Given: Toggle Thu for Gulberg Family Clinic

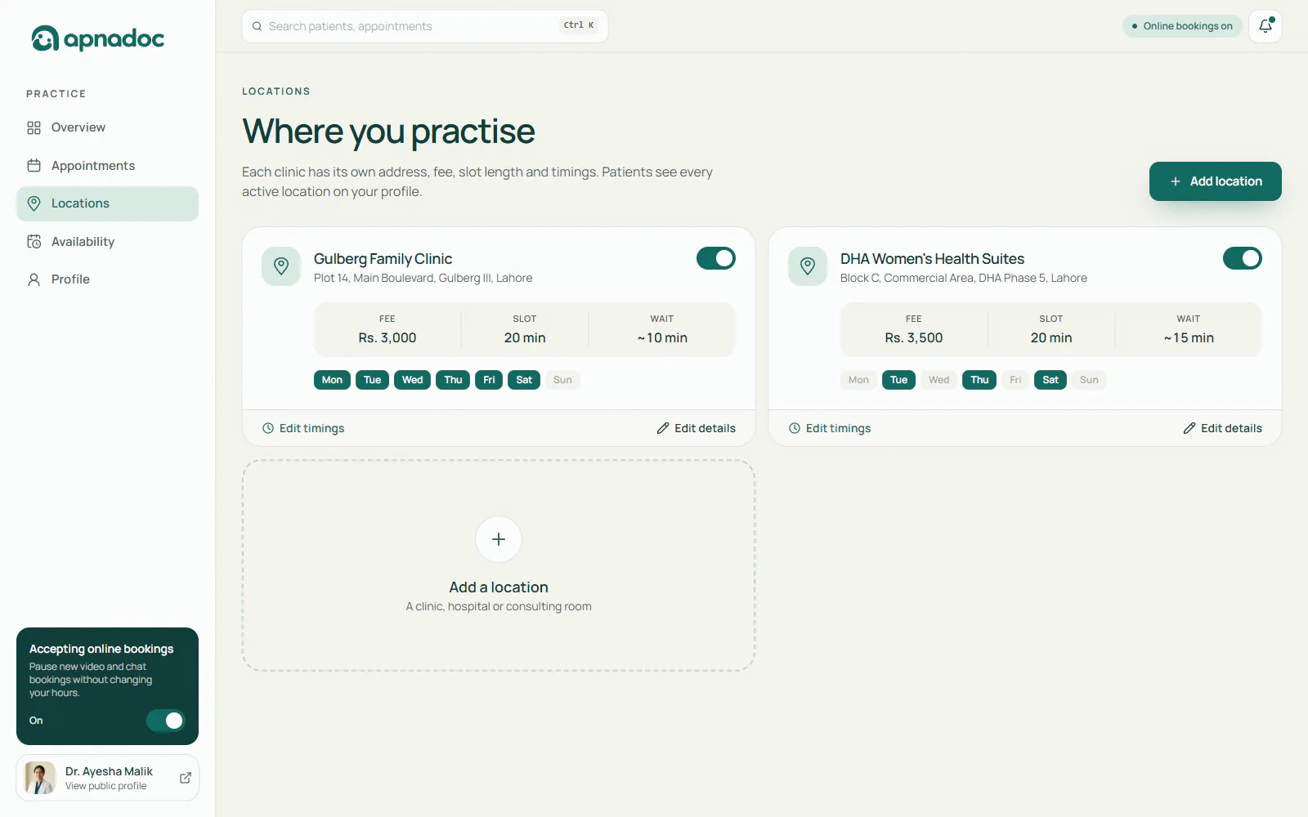Looking at the screenshot, I should point(453,380).
